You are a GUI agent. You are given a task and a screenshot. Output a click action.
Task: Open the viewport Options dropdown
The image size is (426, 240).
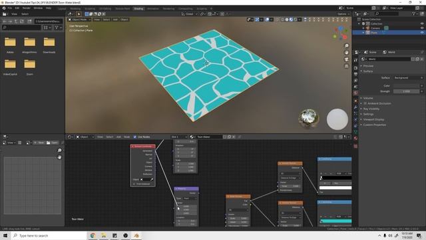343,14
